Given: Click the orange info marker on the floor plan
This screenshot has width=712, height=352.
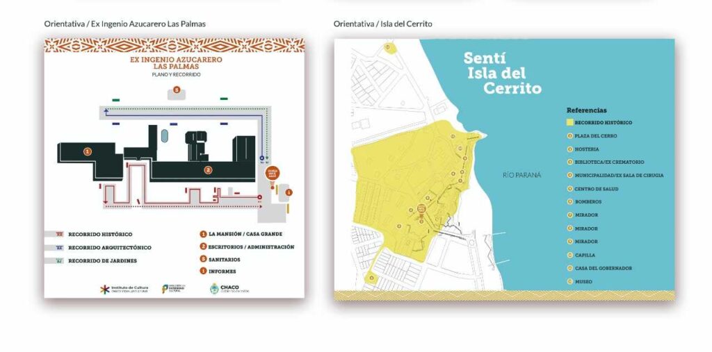Looking at the screenshot, I should point(289,192).
